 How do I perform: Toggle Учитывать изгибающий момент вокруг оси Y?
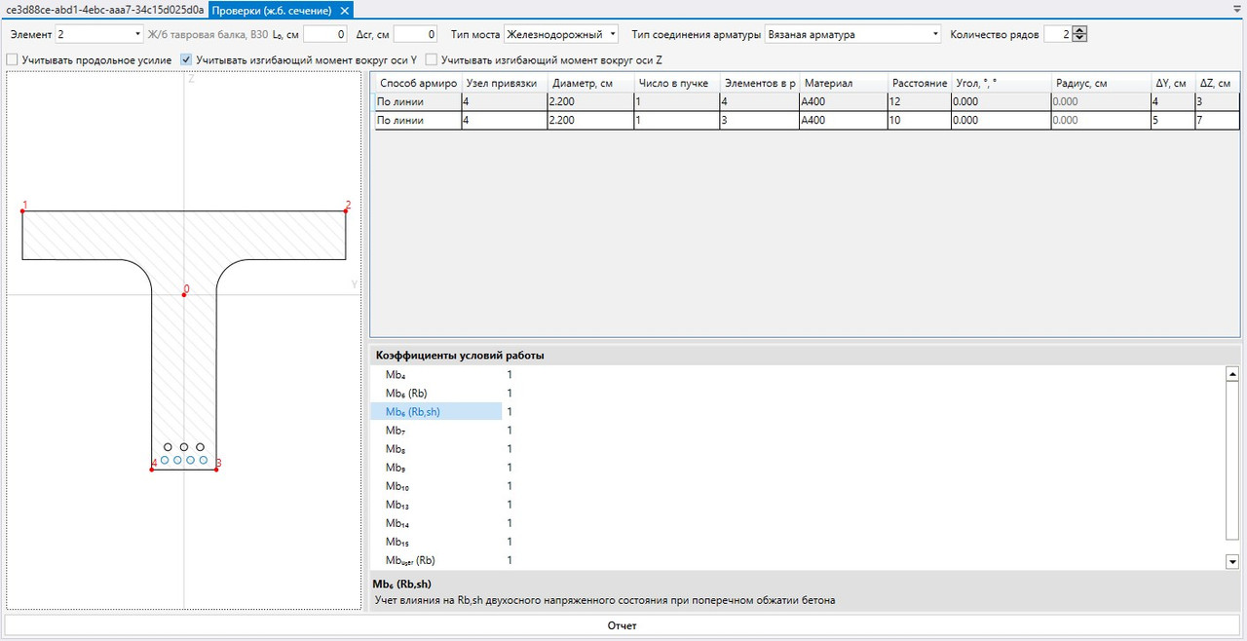click(x=186, y=60)
